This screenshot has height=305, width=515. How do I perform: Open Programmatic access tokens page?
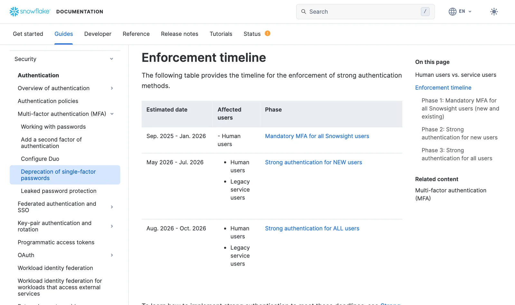[56, 242]
